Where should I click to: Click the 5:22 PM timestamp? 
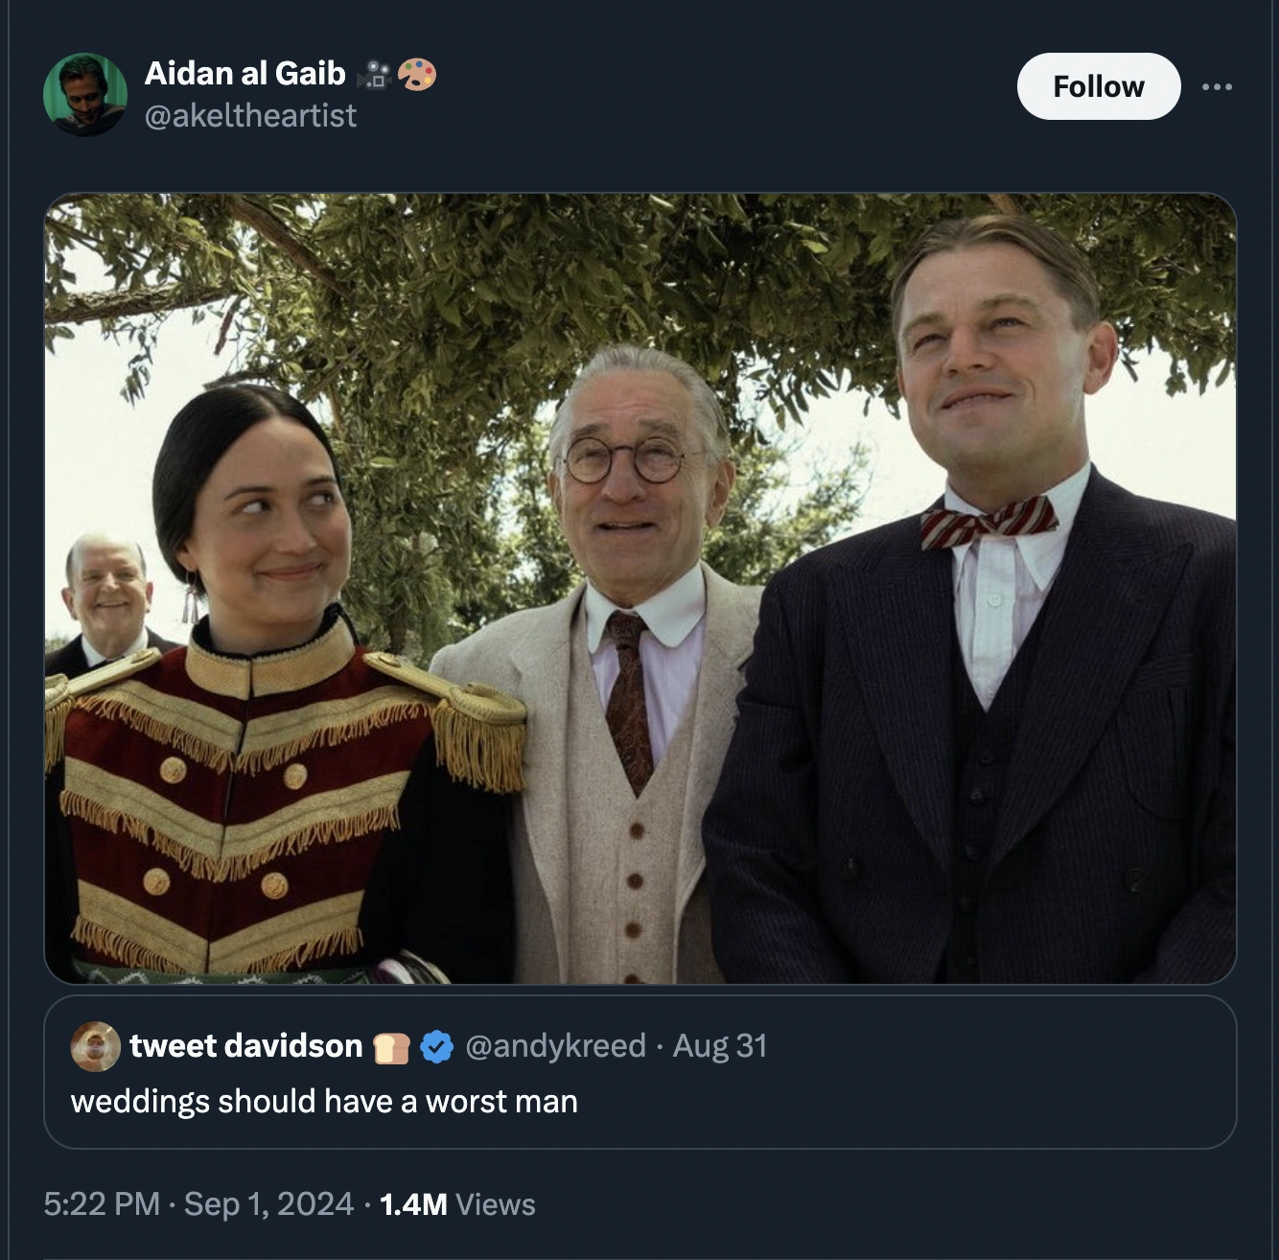(101, 1203)
